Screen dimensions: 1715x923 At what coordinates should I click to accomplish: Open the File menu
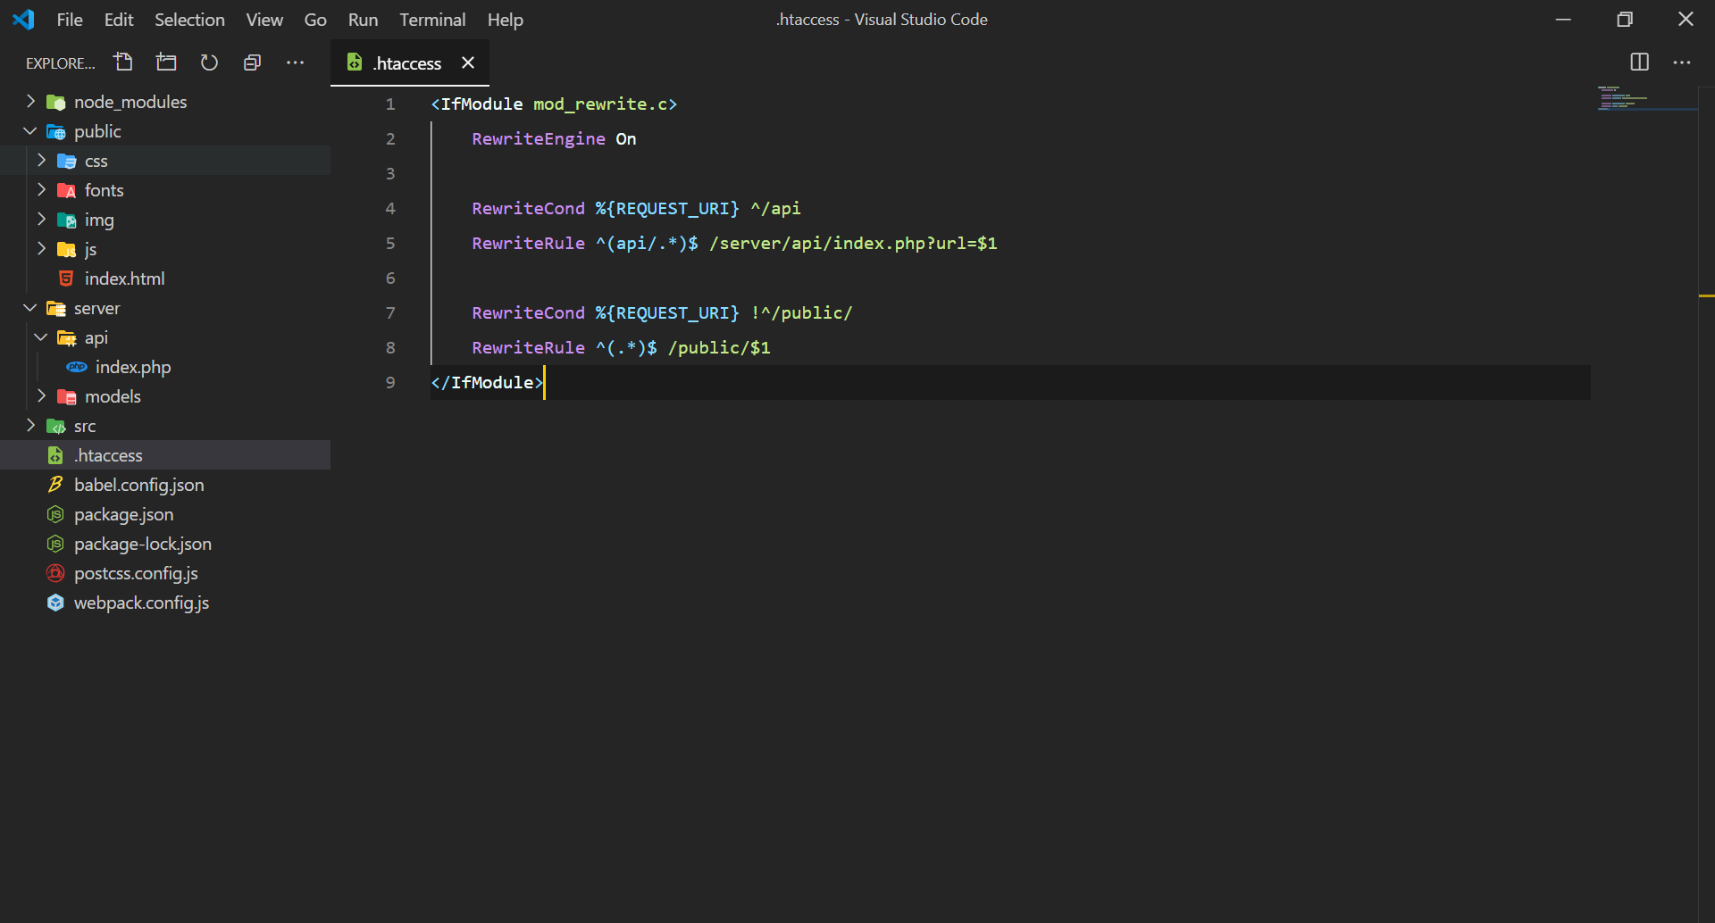69,20
